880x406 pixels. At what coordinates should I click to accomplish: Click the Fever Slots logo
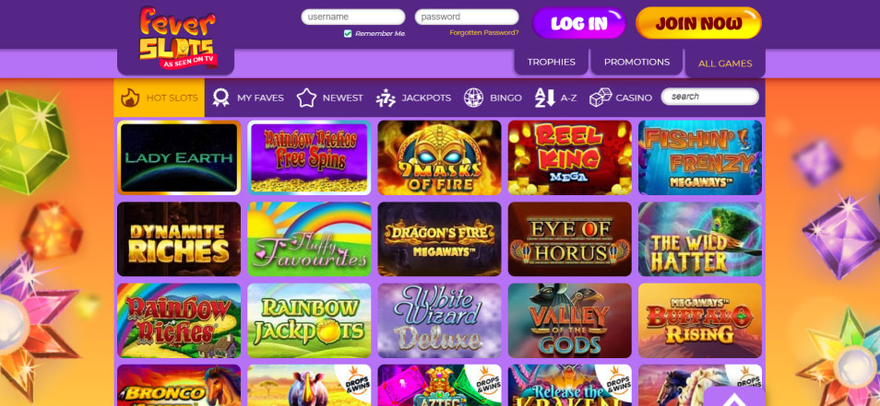point(177,38)
